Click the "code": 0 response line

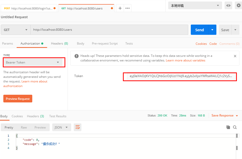31,140
